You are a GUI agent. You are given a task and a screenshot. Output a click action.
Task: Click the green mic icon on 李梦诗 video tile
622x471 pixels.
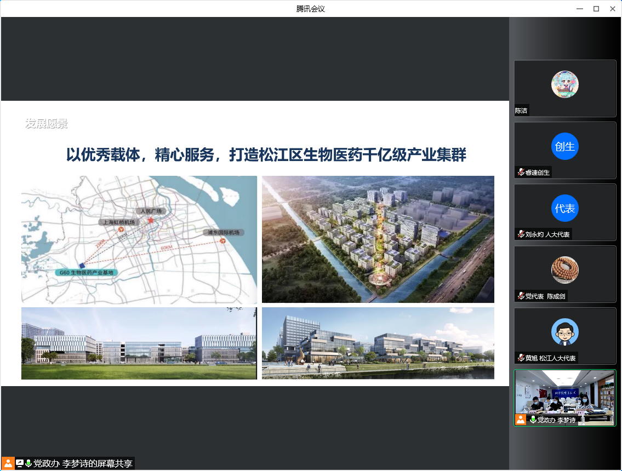[x=533, y=420]
